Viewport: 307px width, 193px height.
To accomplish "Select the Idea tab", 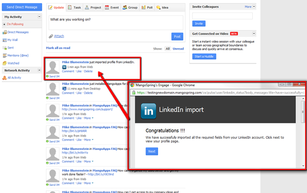I will tap(163, 8).
